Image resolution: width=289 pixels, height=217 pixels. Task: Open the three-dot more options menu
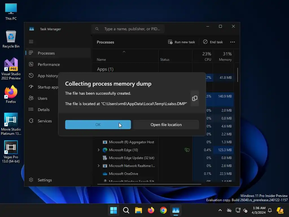(x=233, y=42)
